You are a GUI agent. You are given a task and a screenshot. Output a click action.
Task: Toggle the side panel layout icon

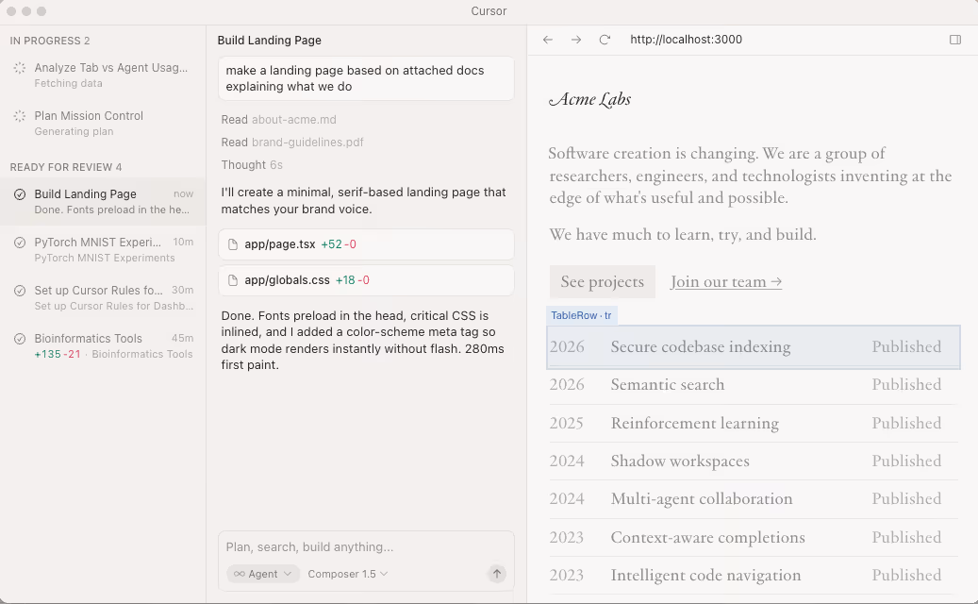tap(955, 40)
